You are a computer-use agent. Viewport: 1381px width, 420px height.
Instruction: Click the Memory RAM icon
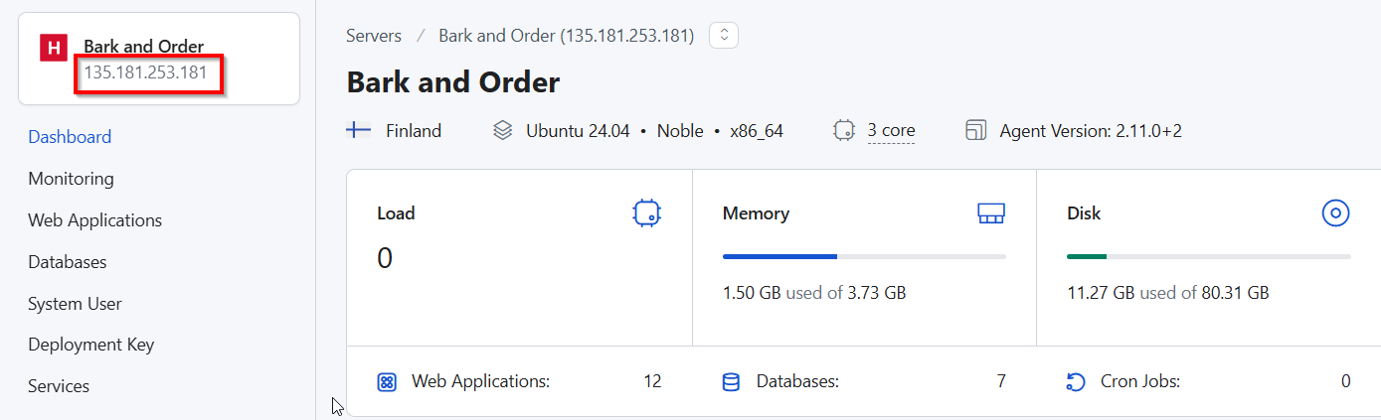click(x=991, y=212)
